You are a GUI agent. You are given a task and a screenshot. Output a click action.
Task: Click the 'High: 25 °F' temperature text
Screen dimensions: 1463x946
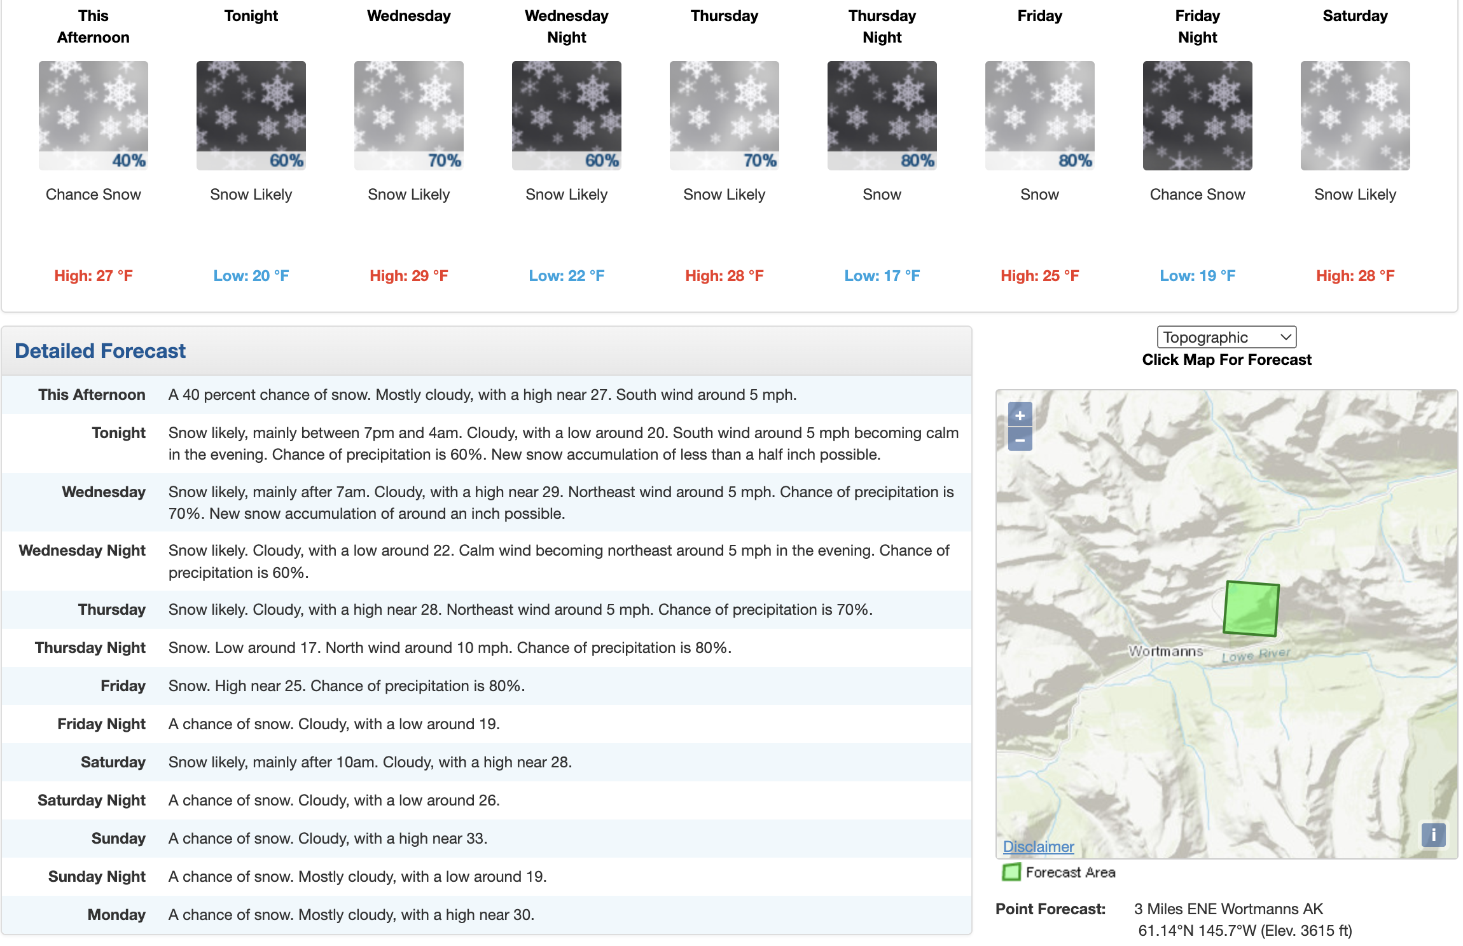click(x=1040, y=276)
